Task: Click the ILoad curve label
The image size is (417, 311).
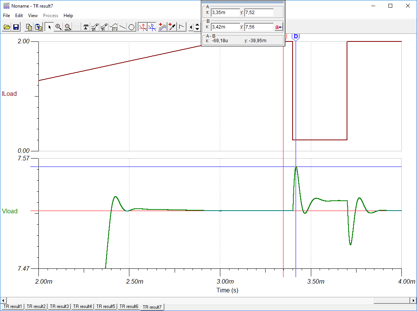Action: coord(9,94)
